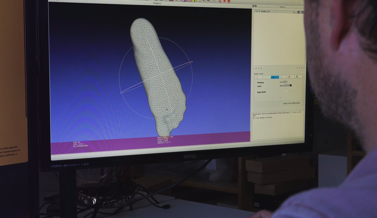Click the yellow Info tool icon in the toolbar
The width and height of the screenshot is (377, 218).
click(195, 1)
